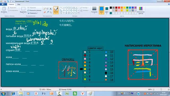Activate Color 2 (Цвет 2) selector
Image resolution: width=170 pixels, height=96 pixels.
(107, 10)
